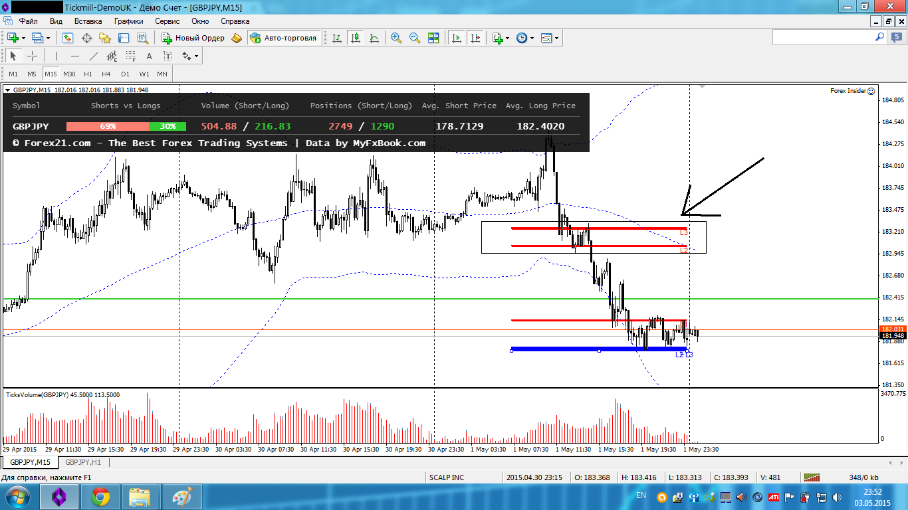The width and height of the screenshot is (908, 510).
Task: Open the Окно menu
Action: (200, 21)
